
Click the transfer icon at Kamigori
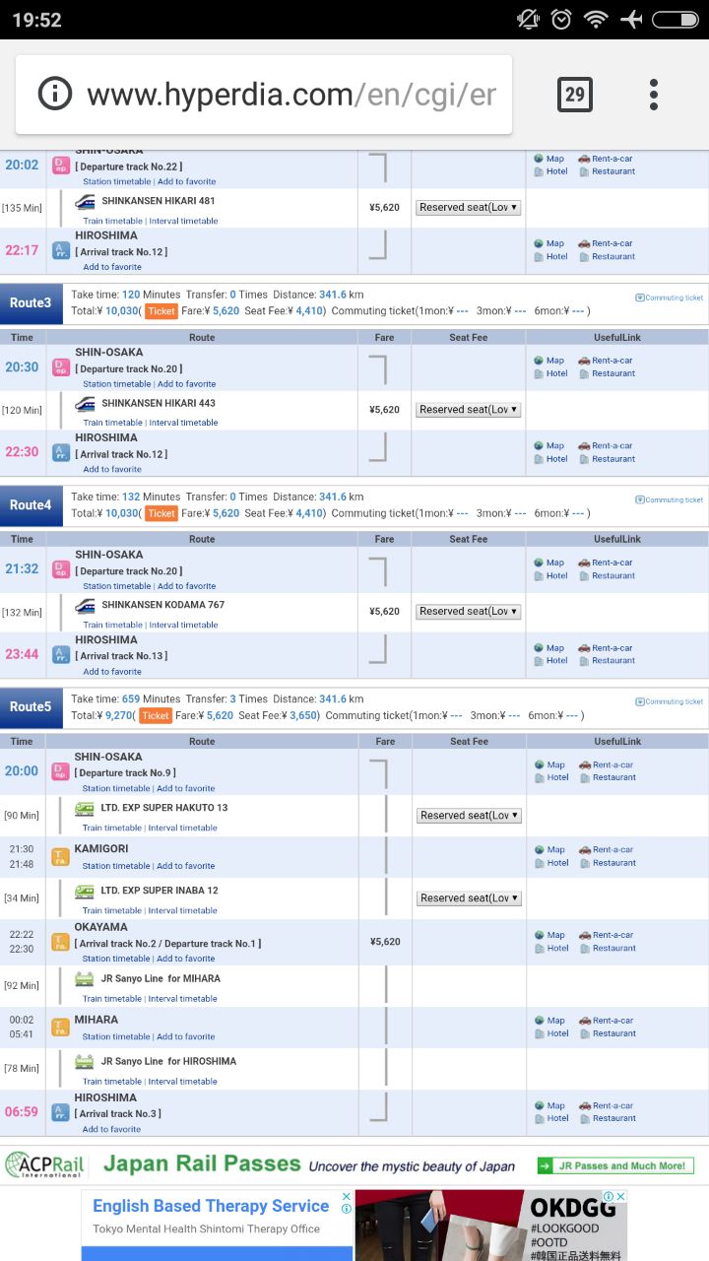[x=61, y=856]
